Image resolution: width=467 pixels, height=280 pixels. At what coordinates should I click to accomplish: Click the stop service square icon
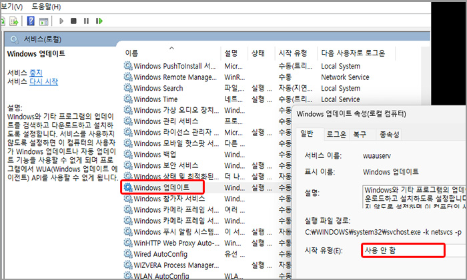(x=73, y=21)
